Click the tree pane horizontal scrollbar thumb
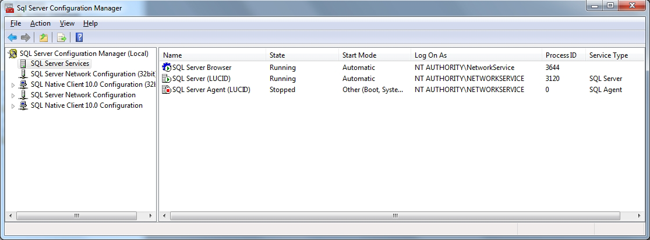 coord(76,216)
